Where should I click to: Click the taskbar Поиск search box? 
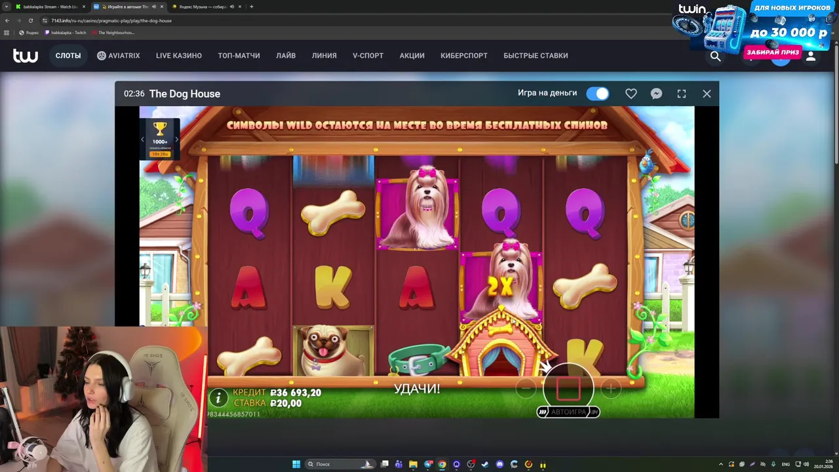(x=340, y=464)
